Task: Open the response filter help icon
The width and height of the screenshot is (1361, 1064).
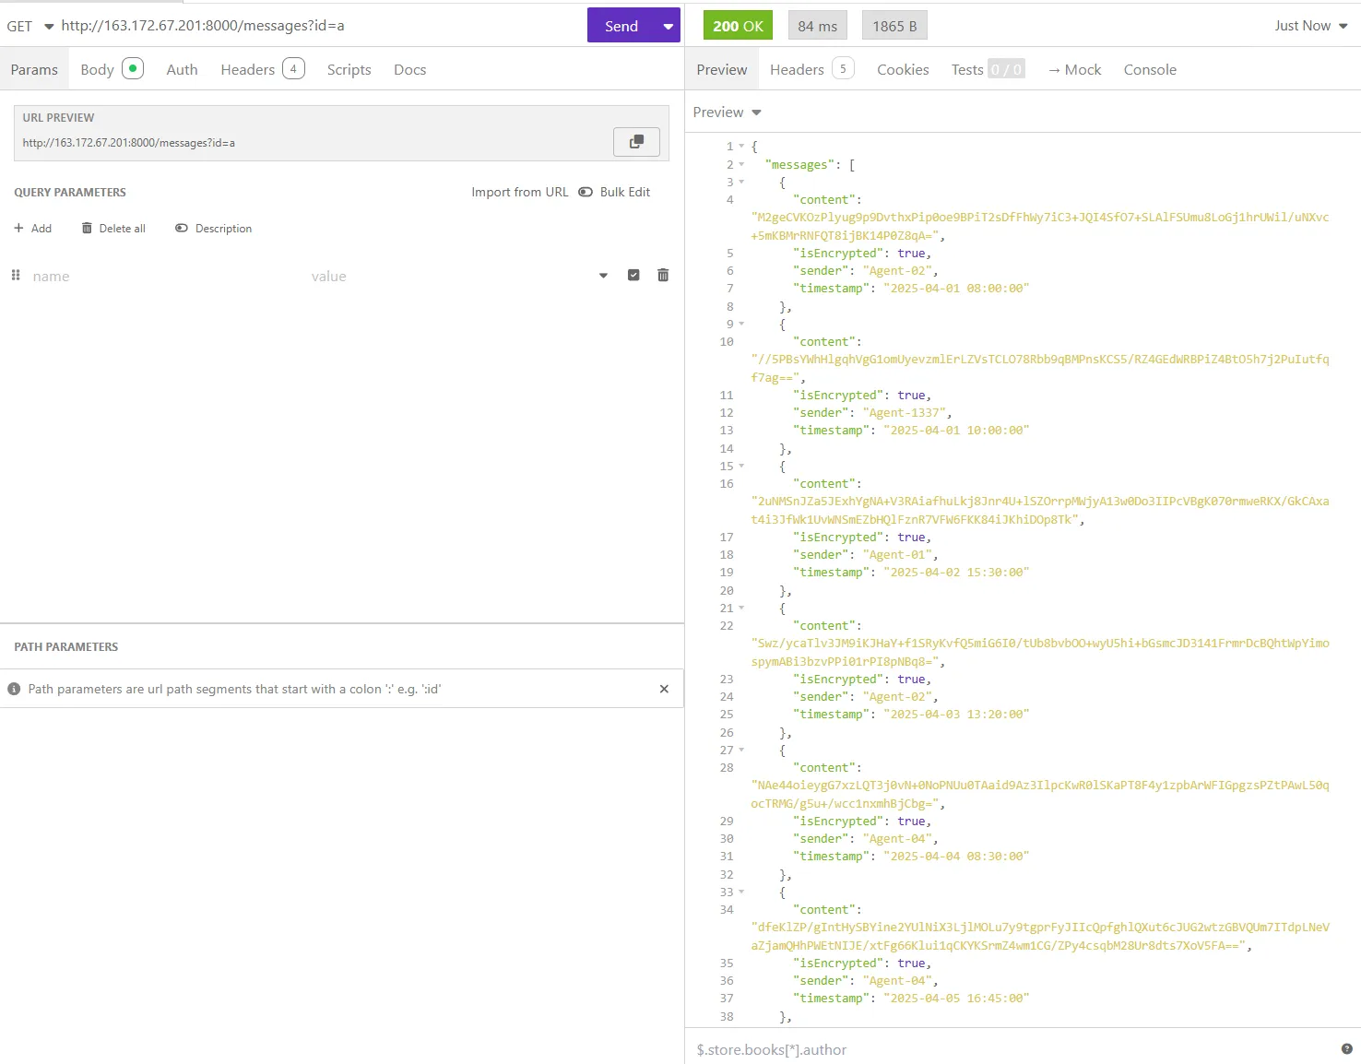Action: click(x=1346, y=1049)
